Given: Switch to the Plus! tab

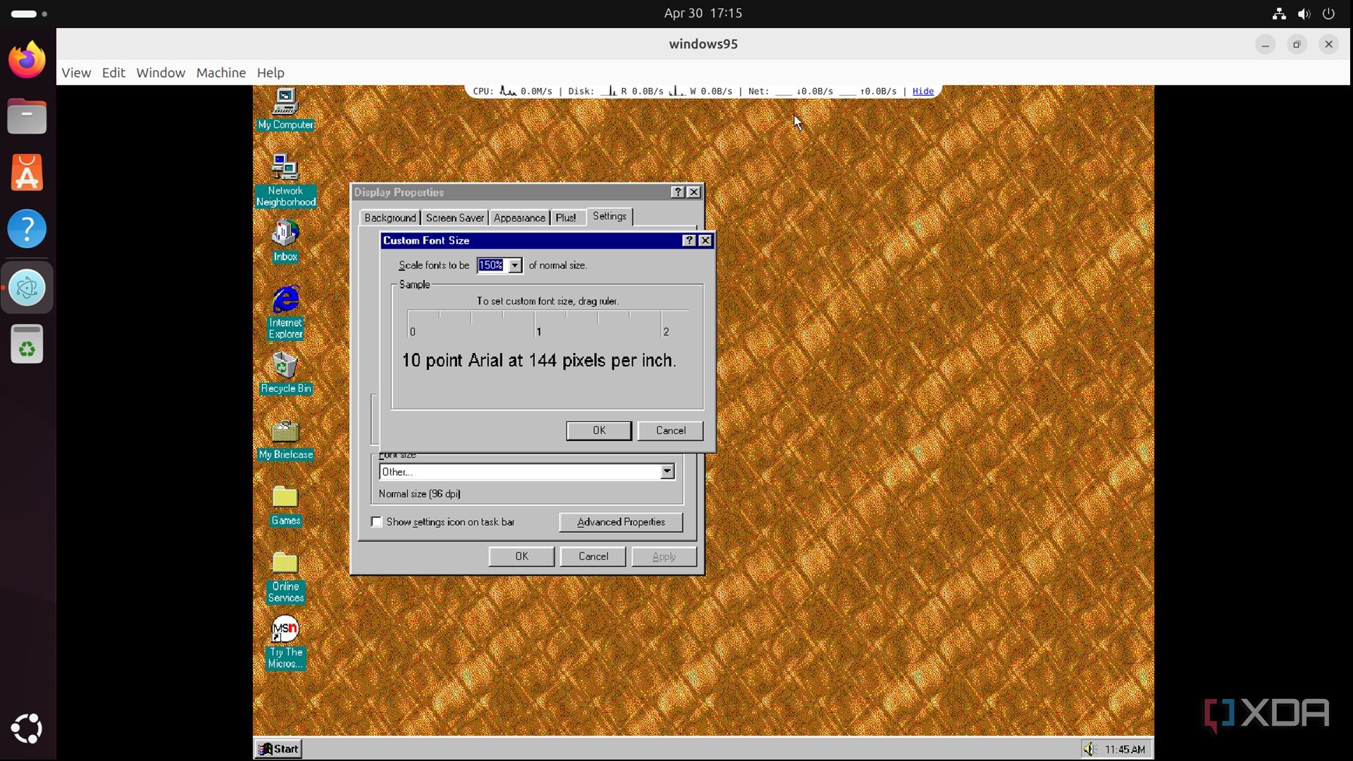Looking at the screenshot, I should point(565,218).
